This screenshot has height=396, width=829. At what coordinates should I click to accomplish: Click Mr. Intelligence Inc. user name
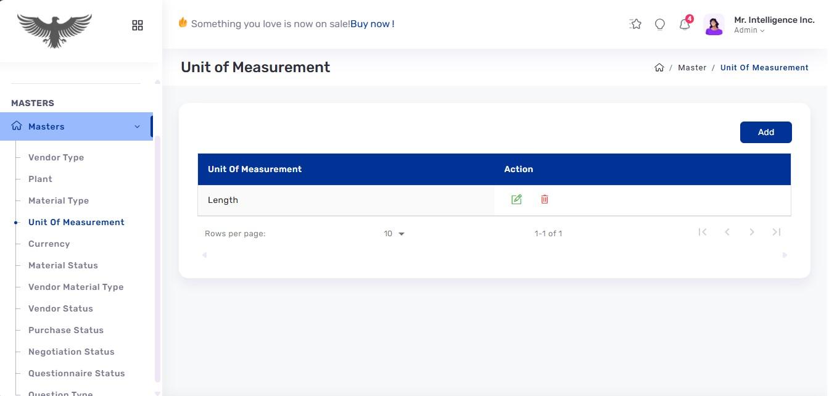click(774, 20)
